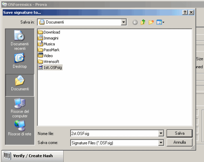This screenshot has height=162, width=204.
Task: Select the Wrensoft folder icon
Action: click(40, 62)
